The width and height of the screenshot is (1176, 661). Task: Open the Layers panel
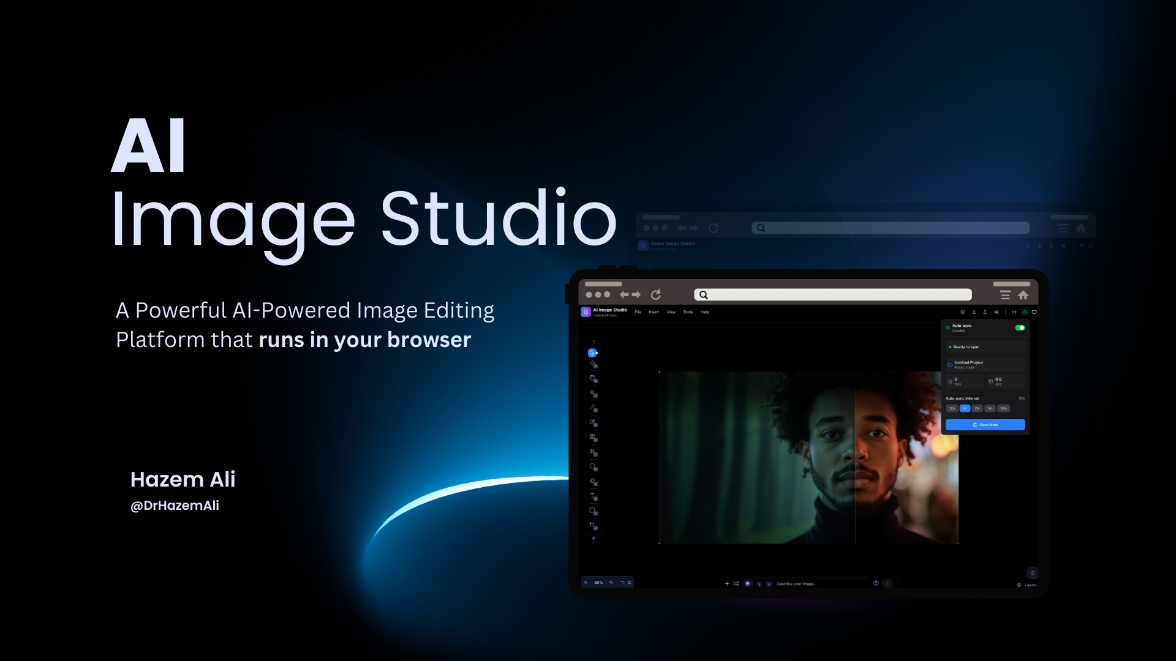tap(1027, 585)
